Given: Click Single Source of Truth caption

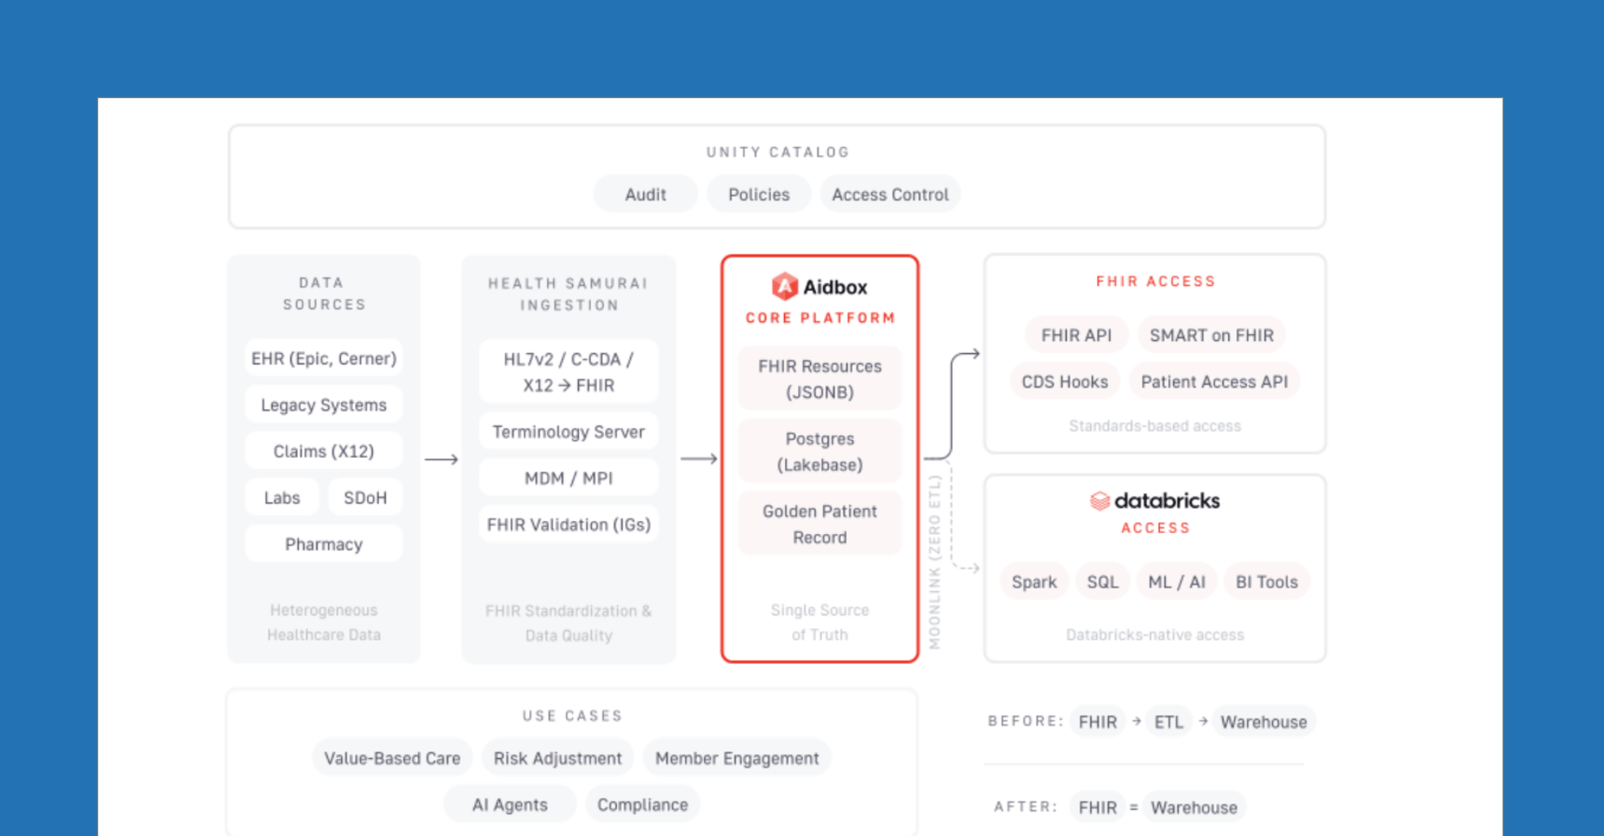Looking at the screenshot, I should click(x=820, y=622).
